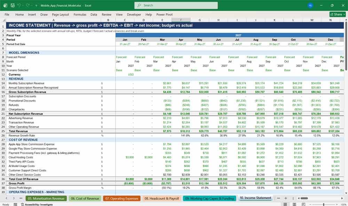Open the Review ribbon tab
The width and height of the screenshot is (348, 206).
pos(106,14)
